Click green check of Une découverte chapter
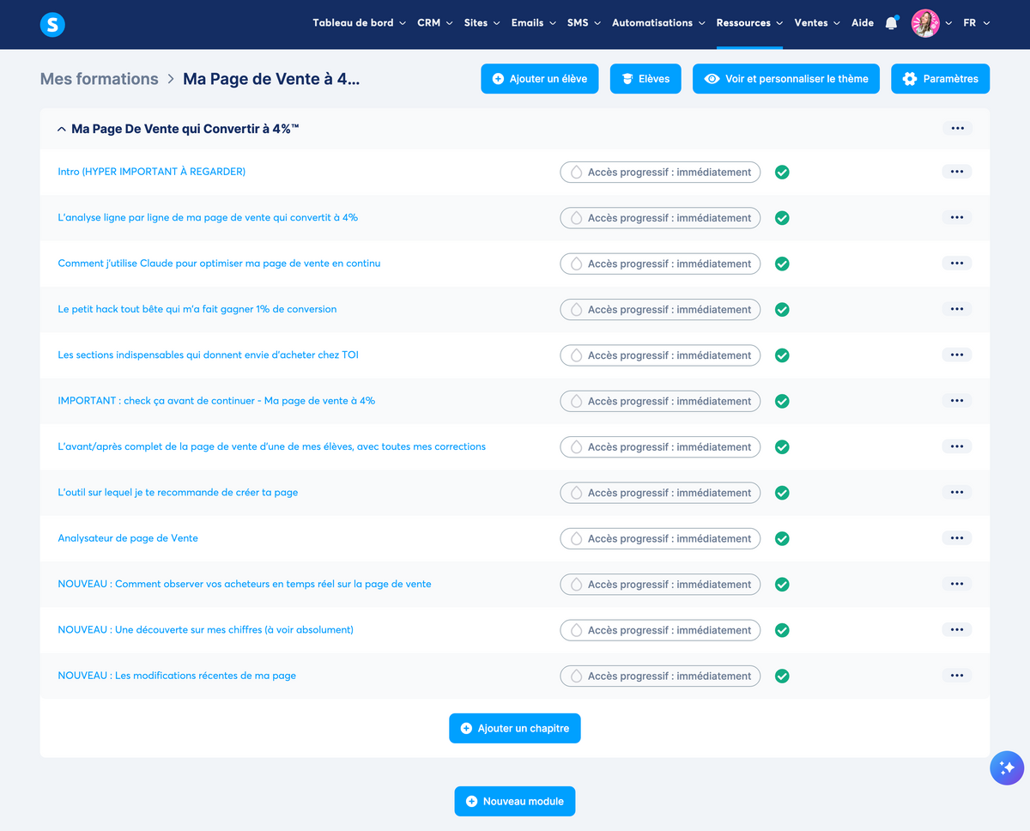This screenshot has width=1030, height=831. click(782, 630)
